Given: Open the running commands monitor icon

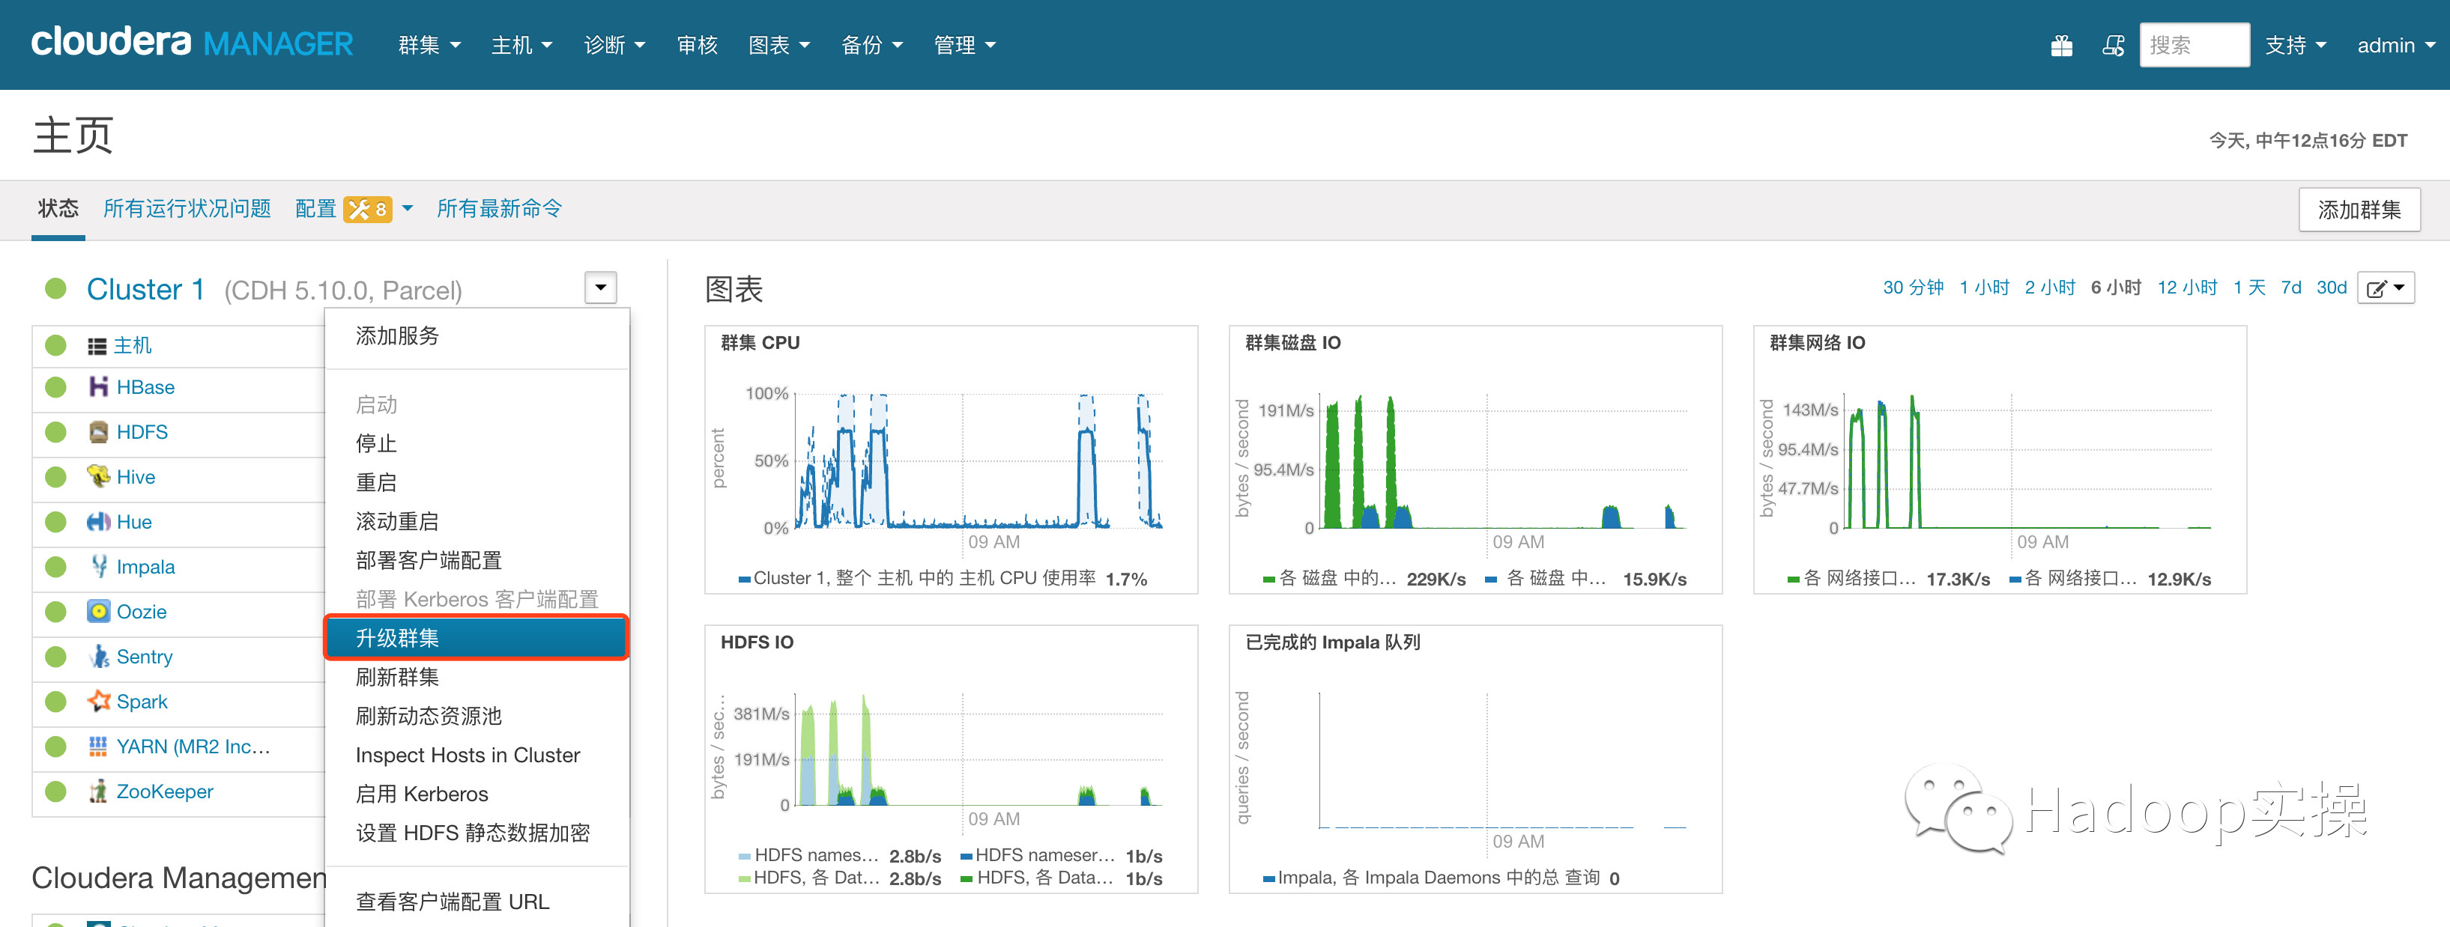Looking at the screenshot, I should (2112, 46).
